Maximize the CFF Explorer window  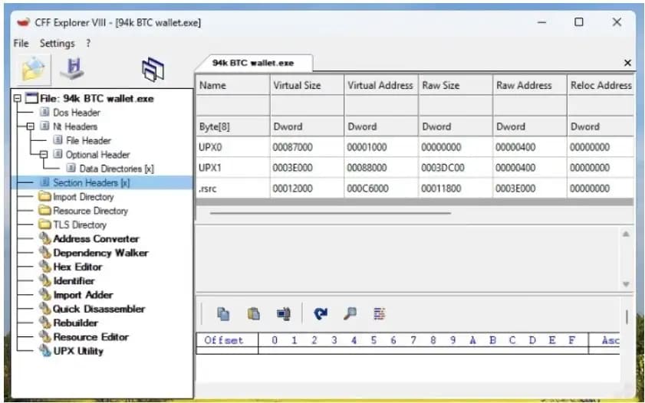[579, 22]
